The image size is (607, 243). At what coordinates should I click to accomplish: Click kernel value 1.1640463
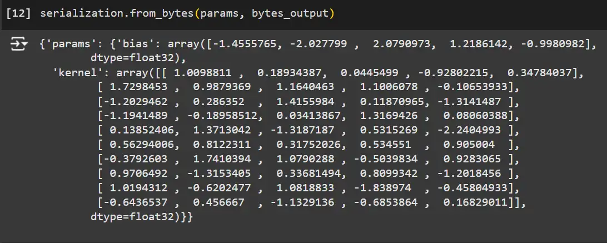305,87
